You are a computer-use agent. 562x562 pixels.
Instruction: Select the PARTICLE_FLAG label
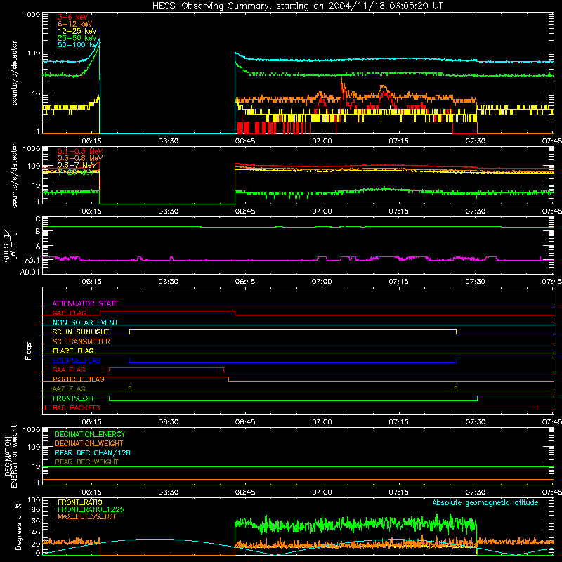coord(79,379)
